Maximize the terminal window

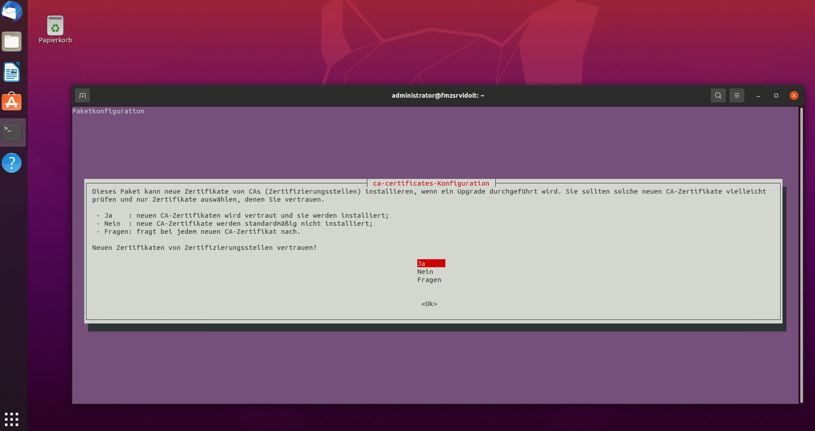click(776, 95)
